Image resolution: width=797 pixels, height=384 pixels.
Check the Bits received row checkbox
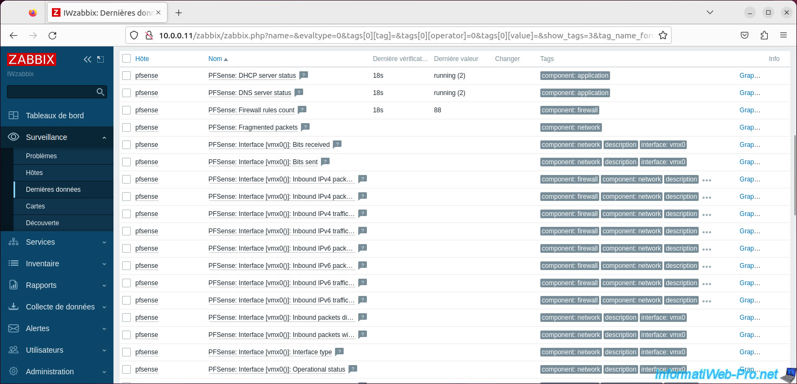(x=126, y=145)
